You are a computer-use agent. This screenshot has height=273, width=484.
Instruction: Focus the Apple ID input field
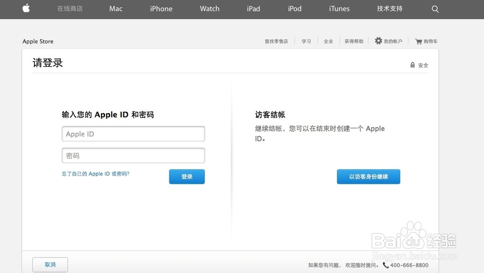pos(134,134)
